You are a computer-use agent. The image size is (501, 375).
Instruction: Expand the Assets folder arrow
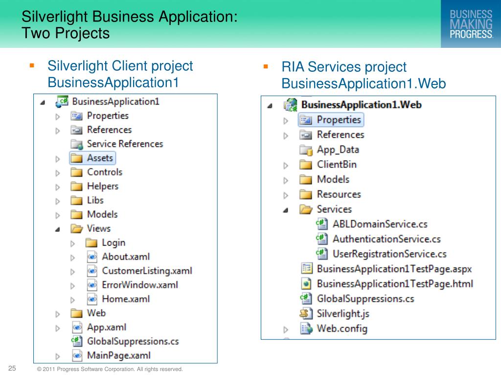click(x=58, y=159)
